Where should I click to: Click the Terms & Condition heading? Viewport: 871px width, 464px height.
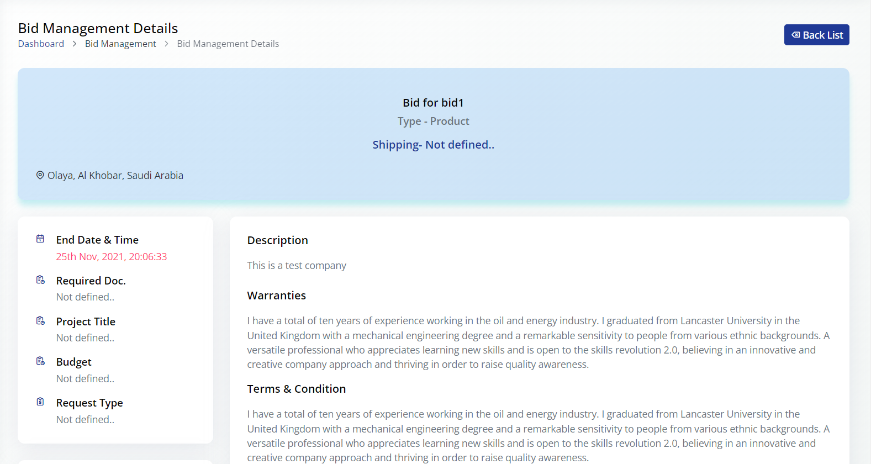(296, 389)
